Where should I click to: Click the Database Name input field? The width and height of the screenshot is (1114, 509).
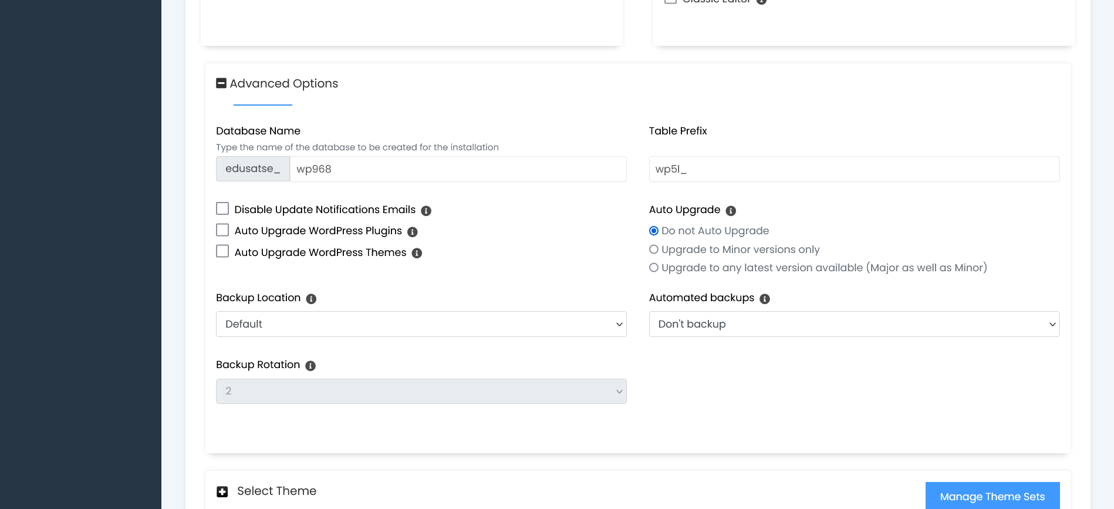[x=458, y=169]
